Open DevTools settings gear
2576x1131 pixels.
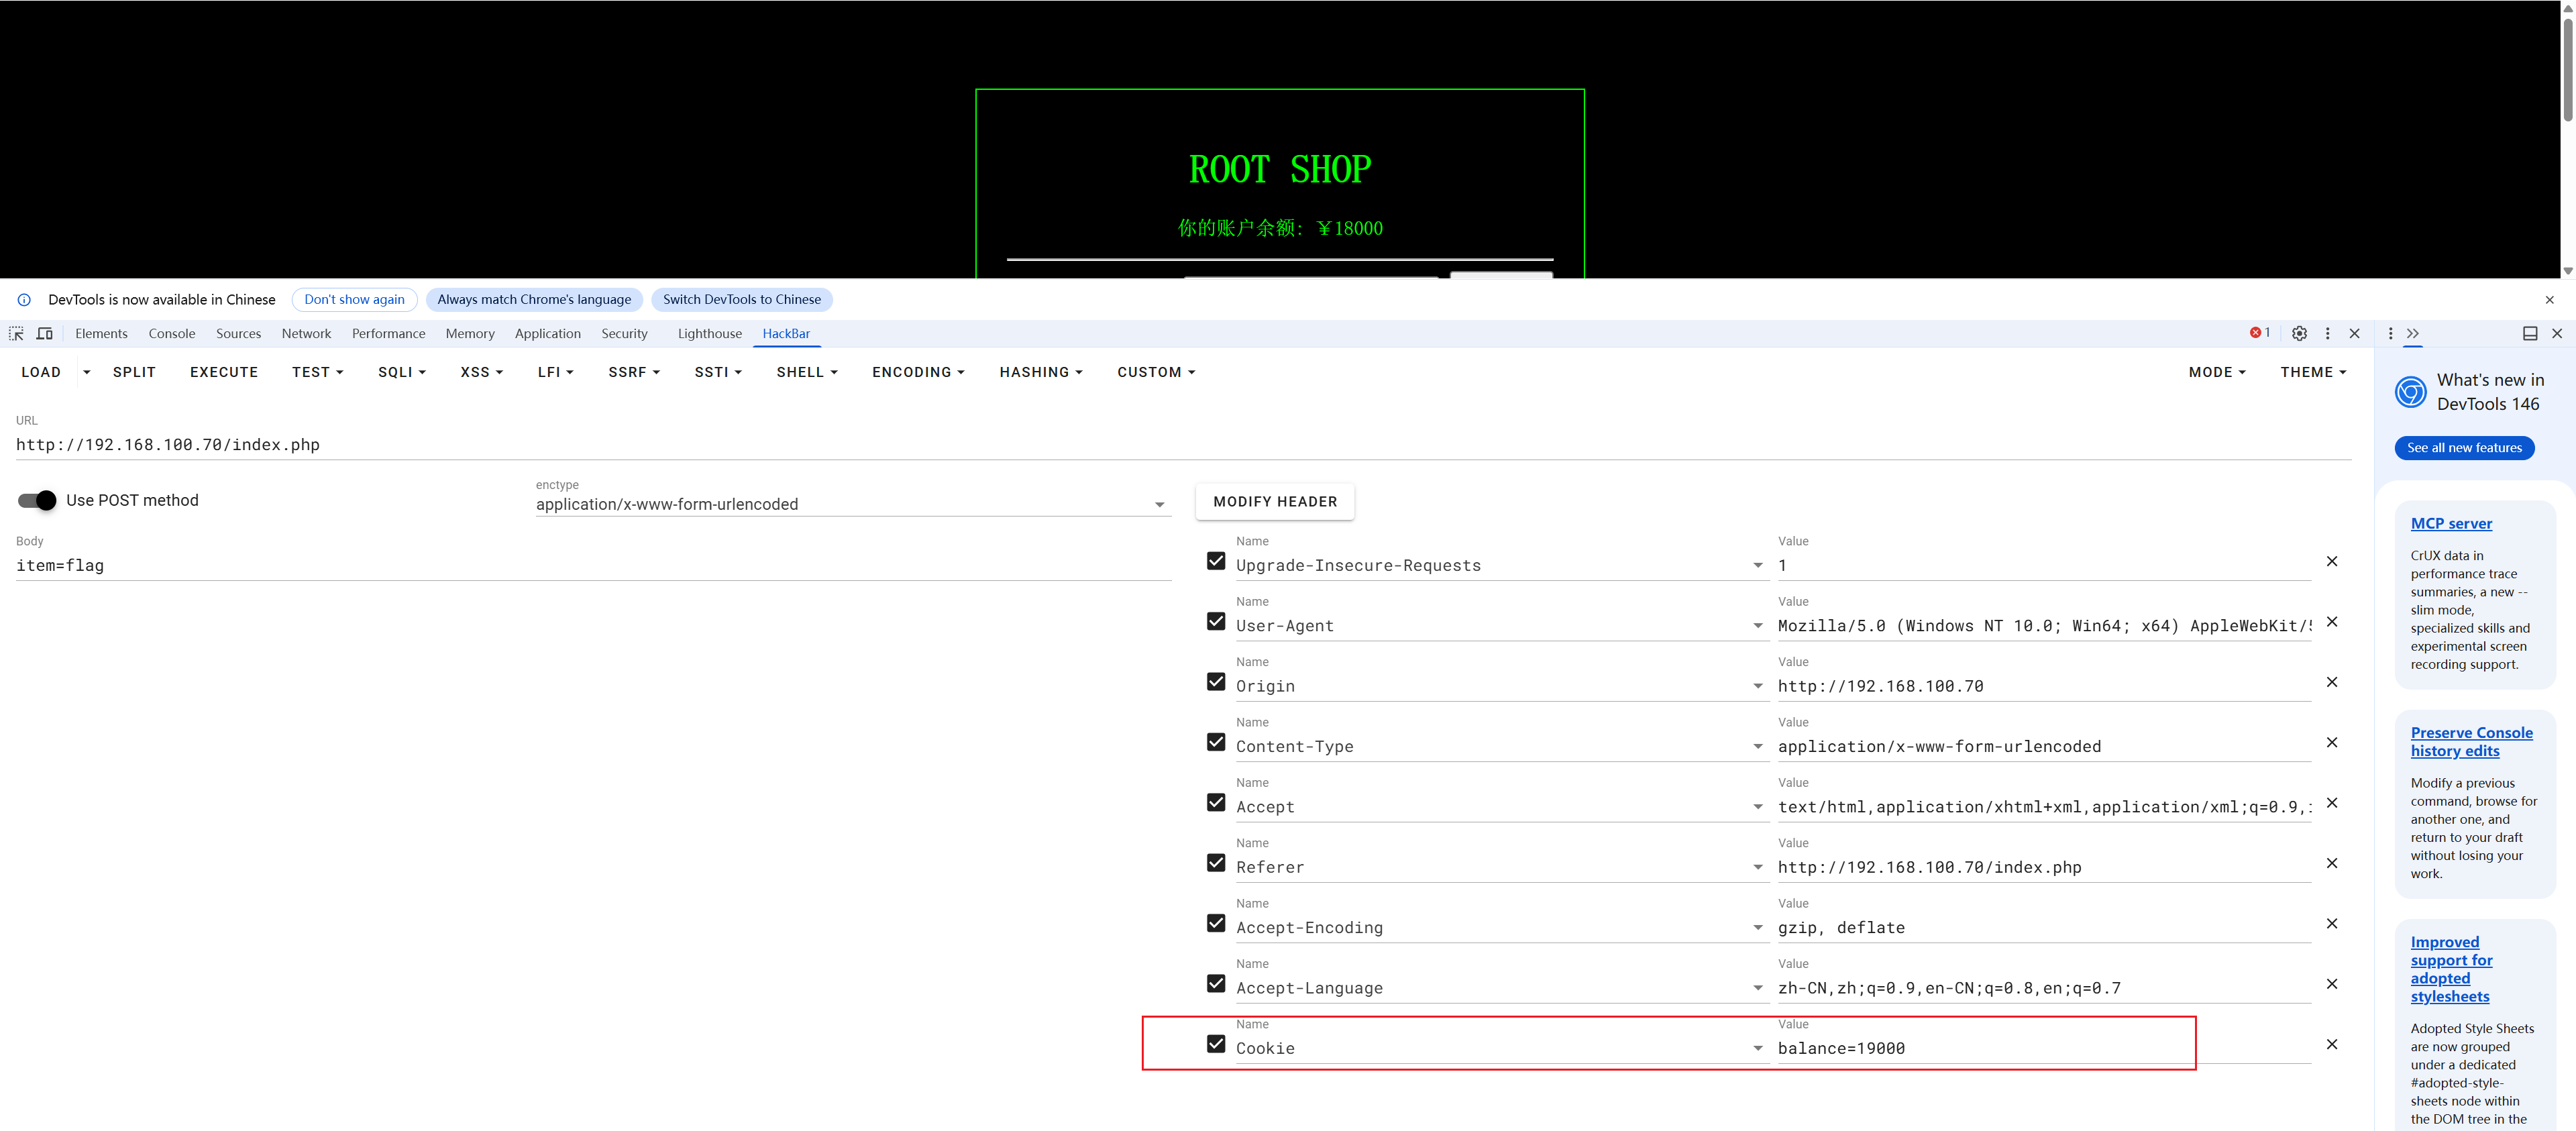click(x=2299, y=333)
